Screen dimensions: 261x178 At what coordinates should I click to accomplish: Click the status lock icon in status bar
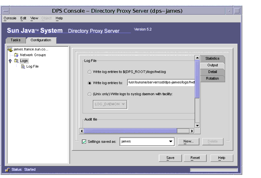(7, 169)
